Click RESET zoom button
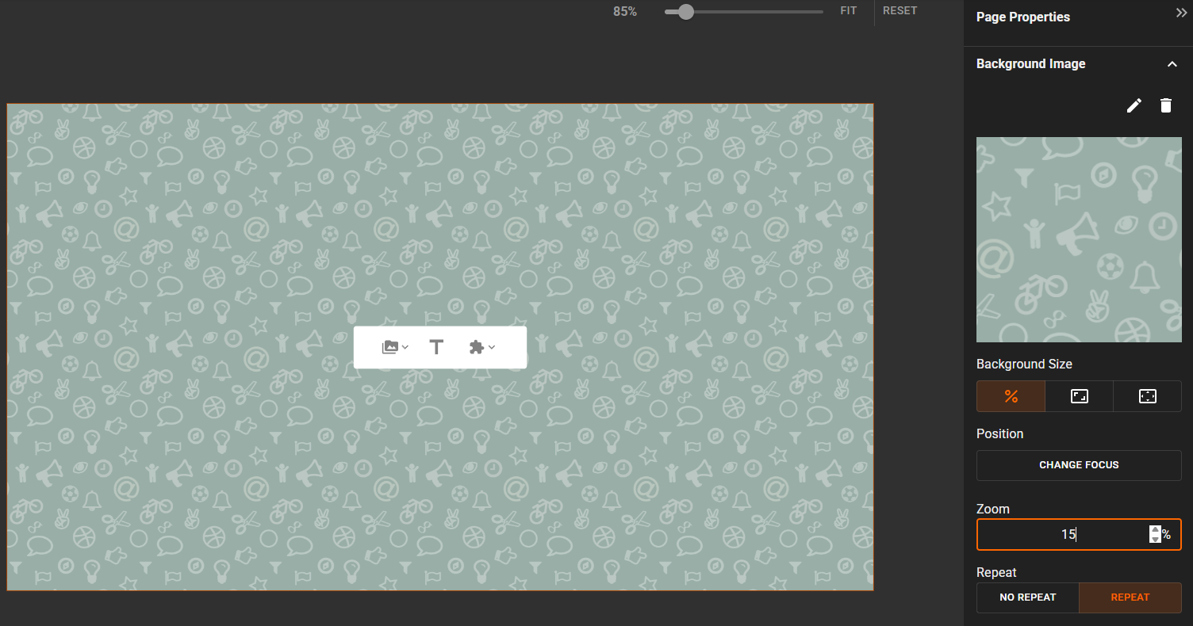The height and width of the screenshot is (626, 1193). (x=900, y=11)
